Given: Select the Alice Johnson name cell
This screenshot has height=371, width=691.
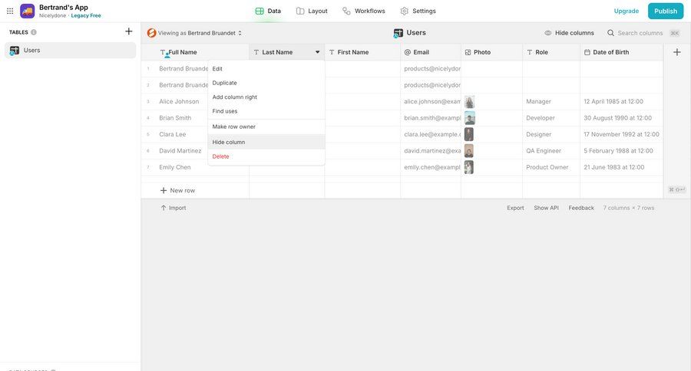Looking at the screenshot, I should click(x=179, y=101).
